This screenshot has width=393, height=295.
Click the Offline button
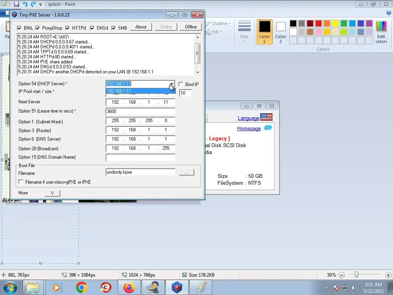click(x=191, y=27)
